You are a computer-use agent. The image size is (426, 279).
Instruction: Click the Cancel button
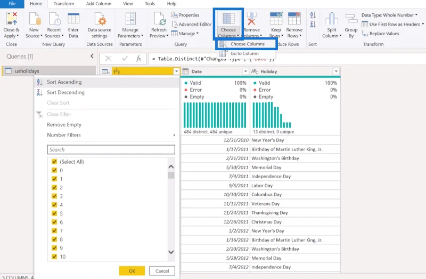pyautogui.click(x=162, y=271)
